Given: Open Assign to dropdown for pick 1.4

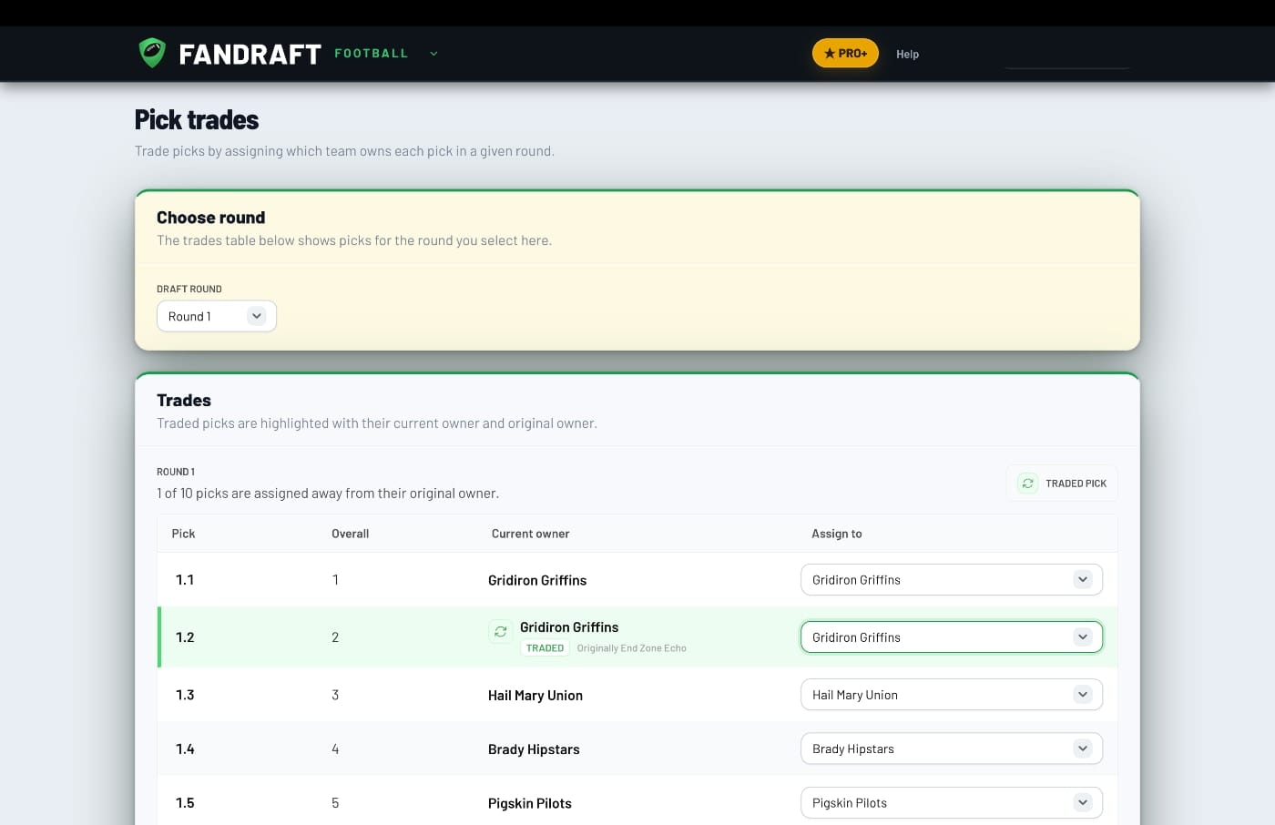Looking at the screenshot, I should click(952, 749).
